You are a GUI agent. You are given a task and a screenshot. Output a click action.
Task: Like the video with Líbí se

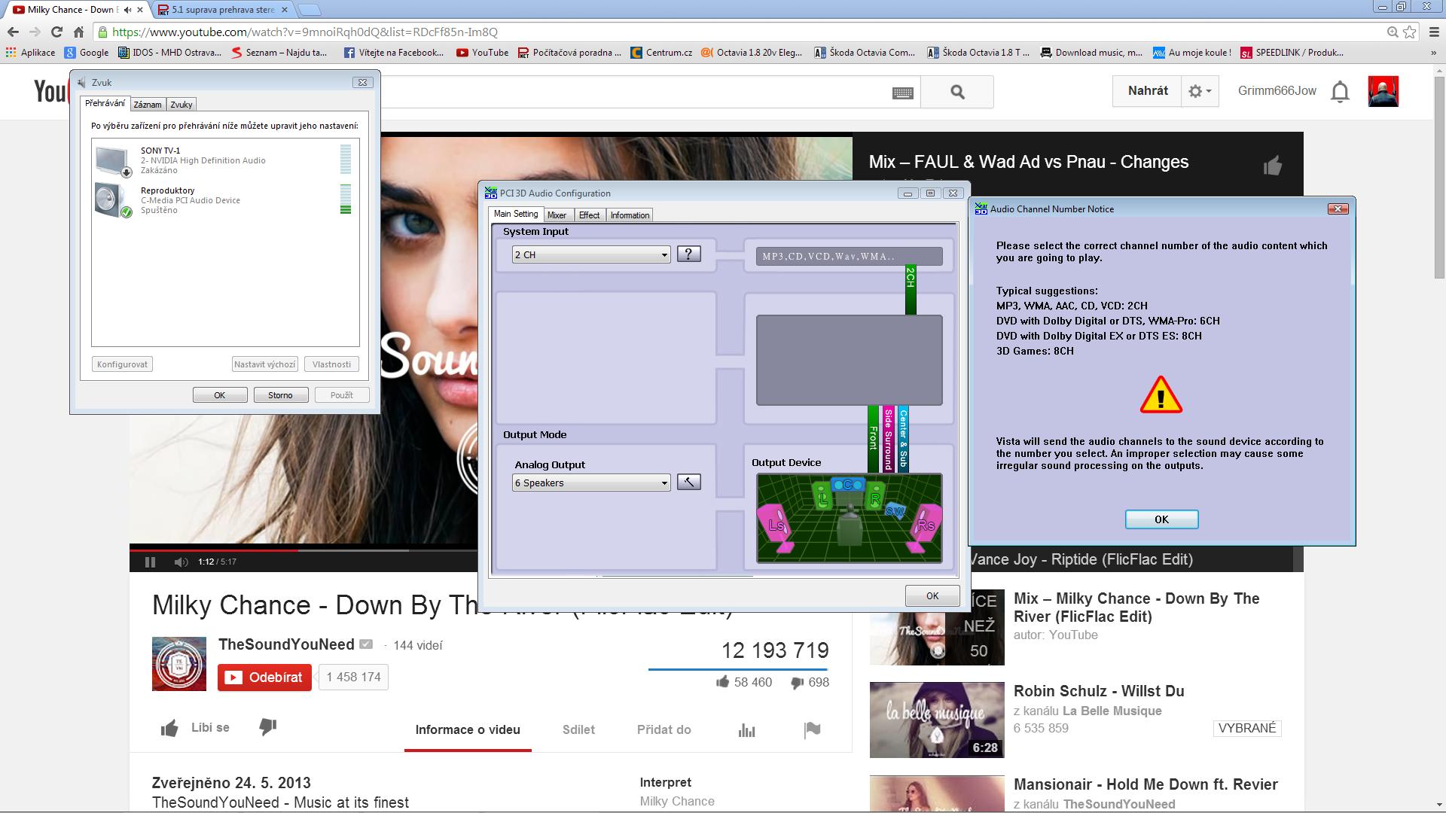195,728
